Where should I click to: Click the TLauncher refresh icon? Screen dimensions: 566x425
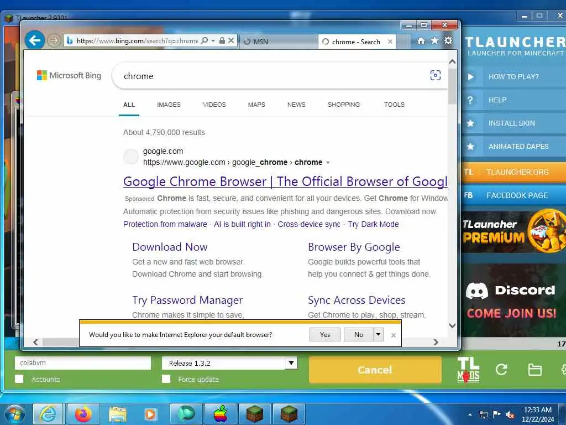click(x=501, y=369)
